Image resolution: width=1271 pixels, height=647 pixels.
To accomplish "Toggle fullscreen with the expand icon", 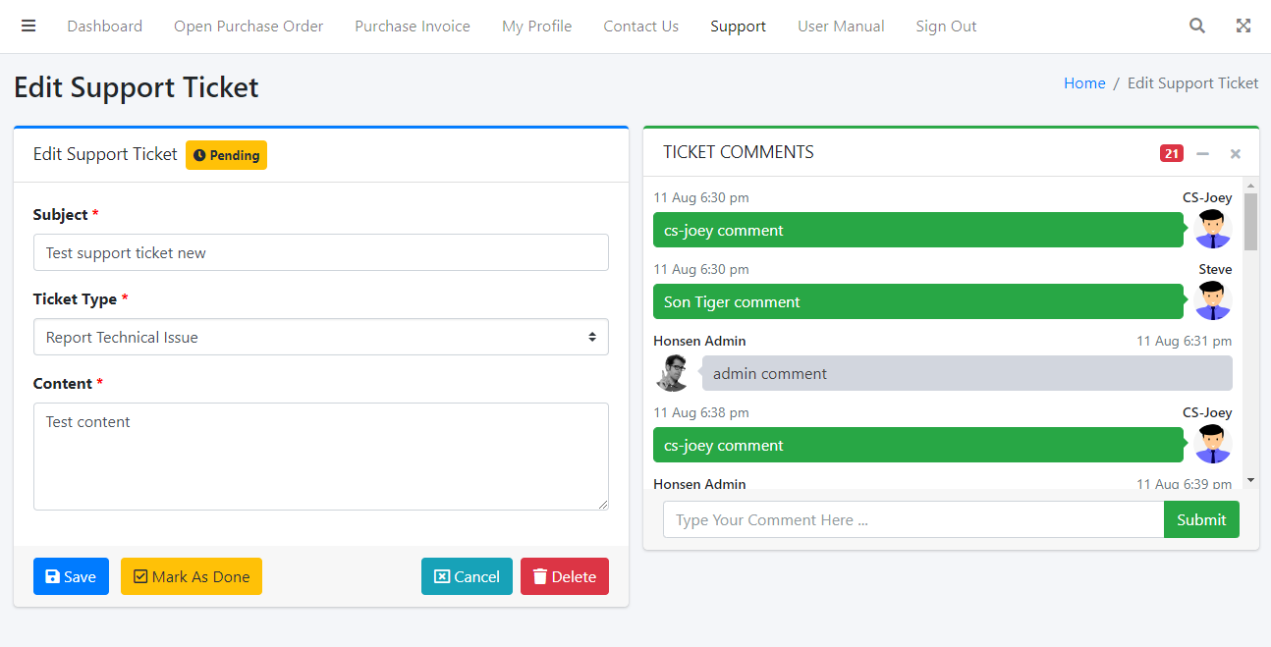I will pos(1243,27).
